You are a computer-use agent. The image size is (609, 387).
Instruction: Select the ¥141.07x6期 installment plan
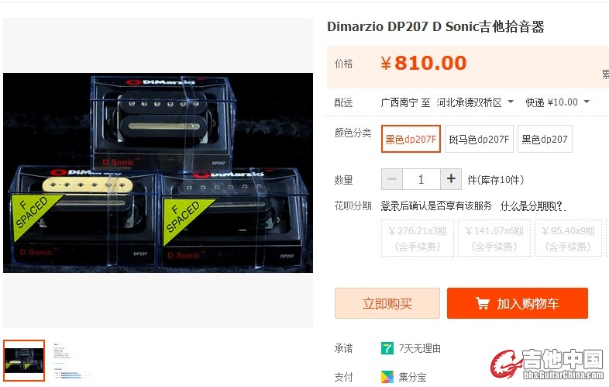(494, 238)
